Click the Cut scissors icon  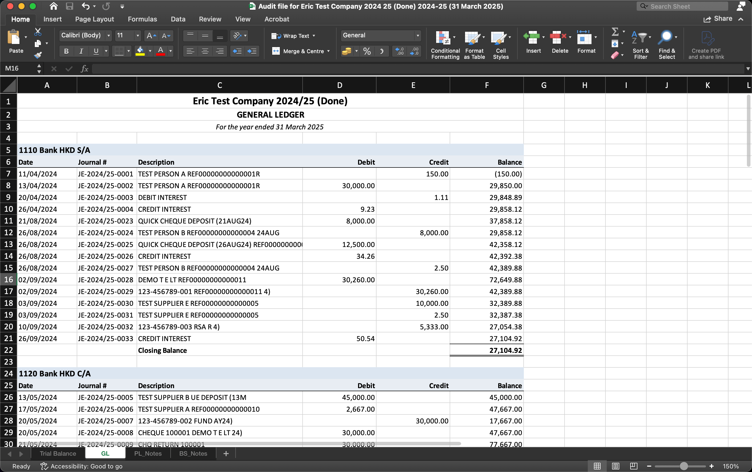(x=38, y=31)
